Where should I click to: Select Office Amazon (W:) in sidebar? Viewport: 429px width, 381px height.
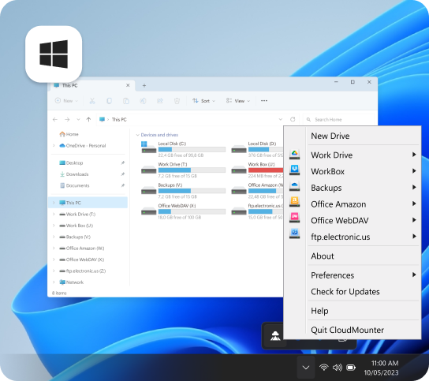[82, 248]
